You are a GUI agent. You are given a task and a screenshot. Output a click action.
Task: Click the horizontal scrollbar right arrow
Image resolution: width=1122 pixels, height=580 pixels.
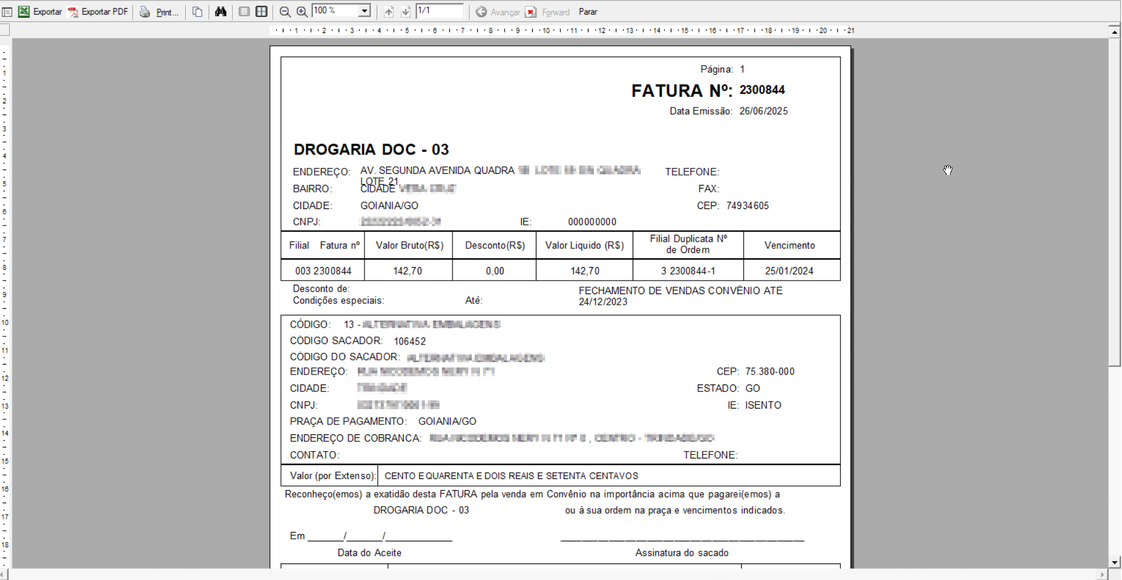coord(1103,575)
